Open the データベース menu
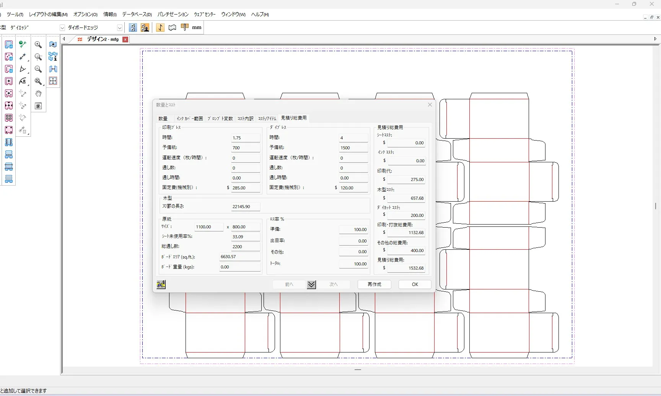 (x=137, y=15)
